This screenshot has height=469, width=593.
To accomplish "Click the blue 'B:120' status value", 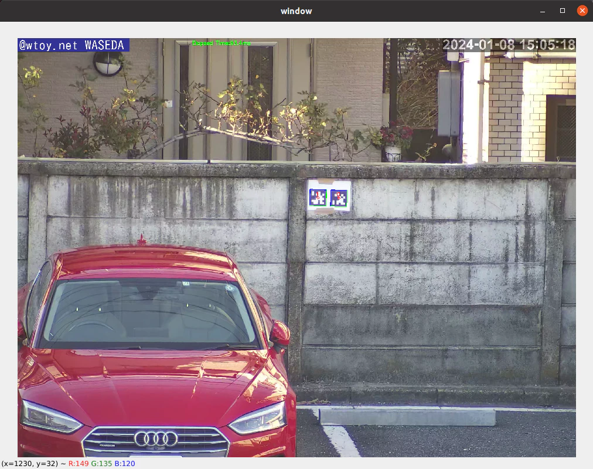I will tap(125, 463).
